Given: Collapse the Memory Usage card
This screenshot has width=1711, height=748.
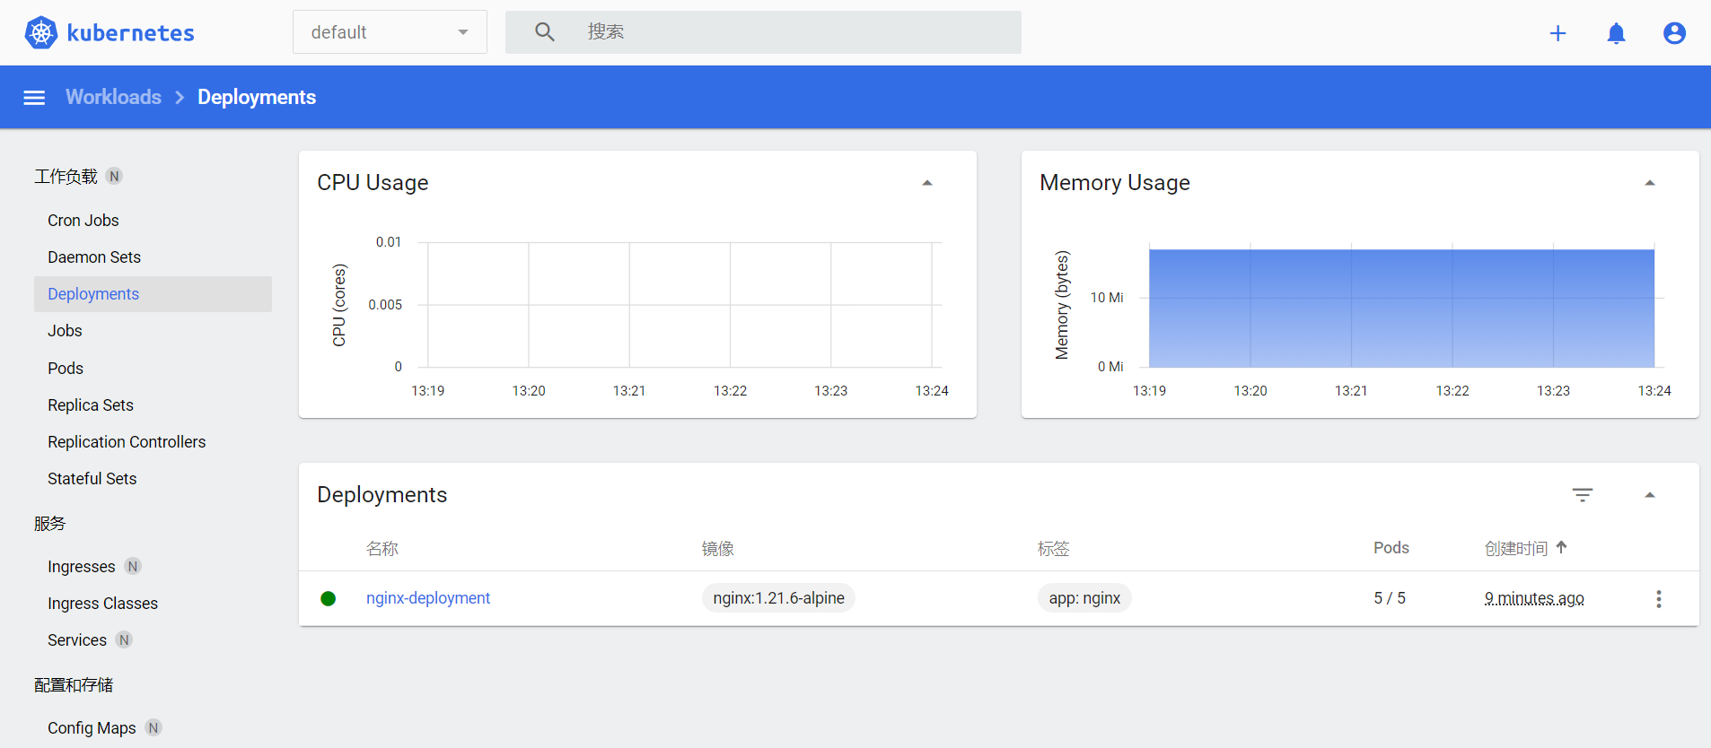Looking at the screenshot, I should (x=1650, y=183).
